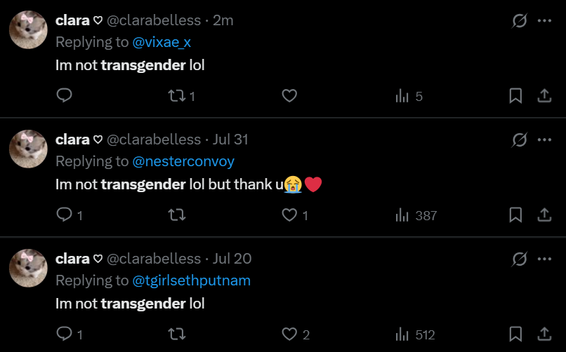Image resolution: width=566 pixels, height=352 pixels.
Task: Repost the tweet replying to @vixae_x
Action: coord(176,96)
